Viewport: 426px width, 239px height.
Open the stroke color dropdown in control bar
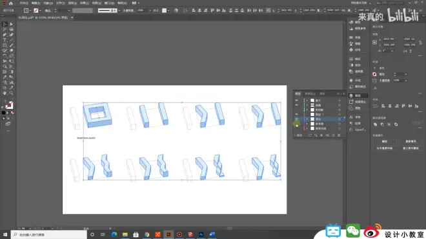[x=40, y=10]
